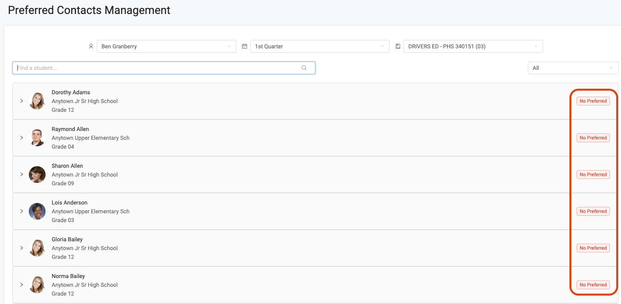Expand Raymond Allen's contact details
The image size is (621, 304).
(x=22, y=137)
